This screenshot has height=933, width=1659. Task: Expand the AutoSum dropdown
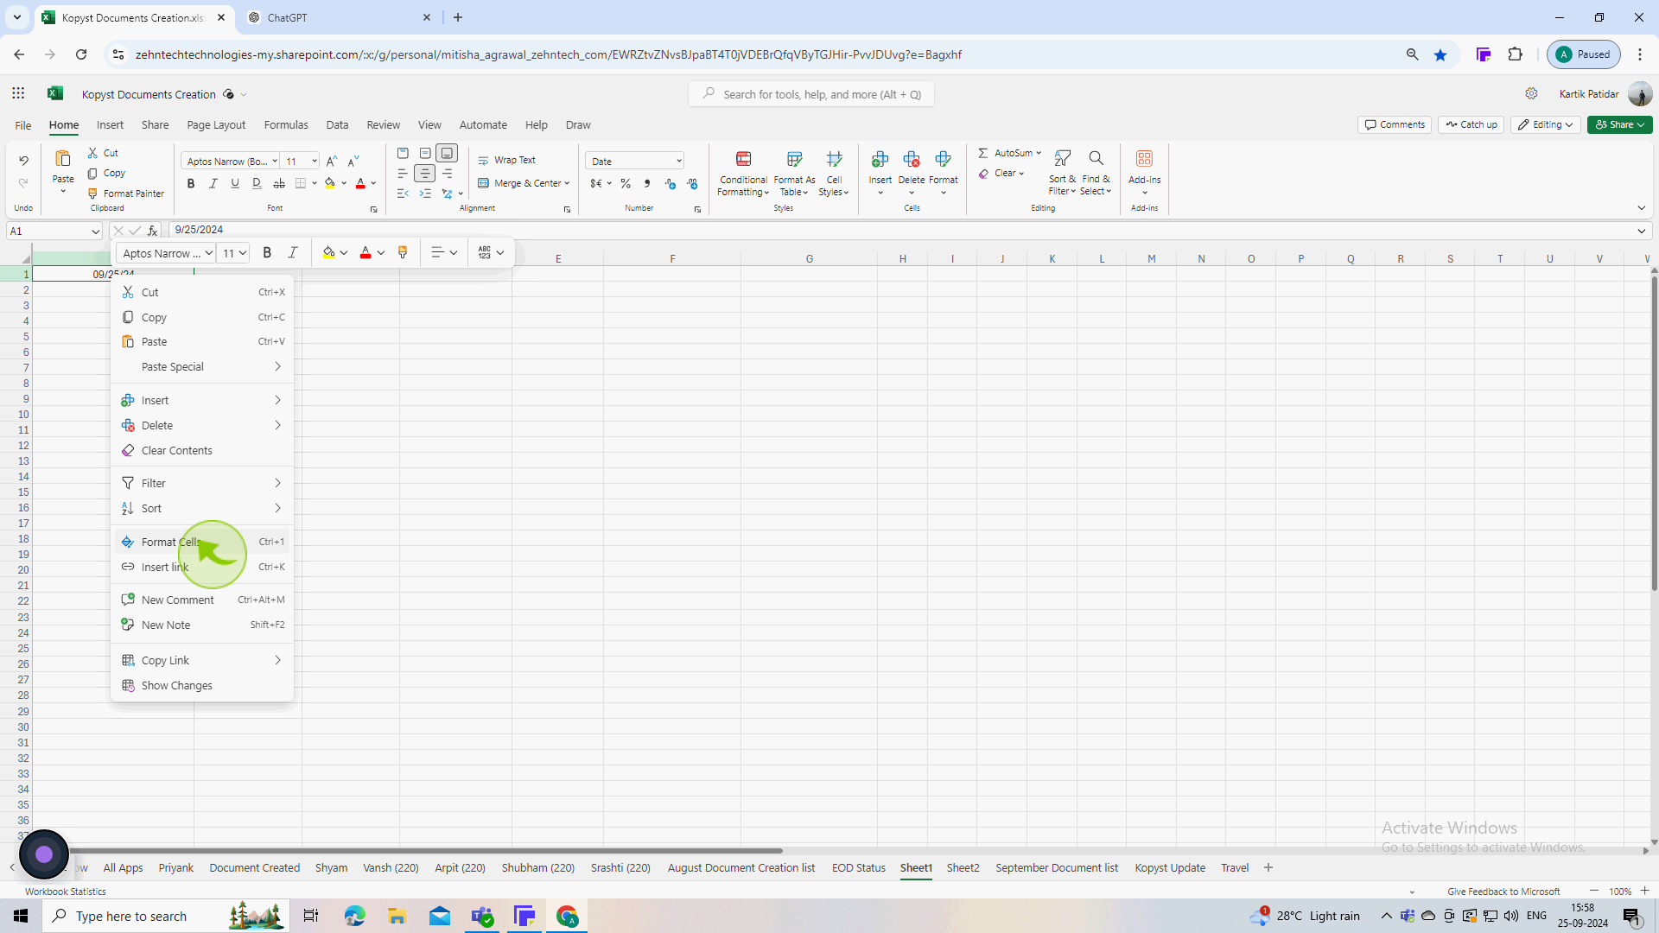point(1039,153)
